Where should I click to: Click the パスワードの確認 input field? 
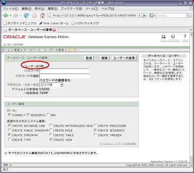point(64,76)
